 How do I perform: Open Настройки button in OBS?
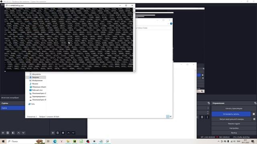[234, 128]
